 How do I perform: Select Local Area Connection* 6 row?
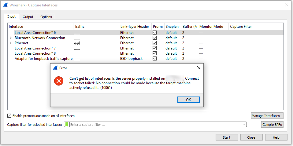149,32
